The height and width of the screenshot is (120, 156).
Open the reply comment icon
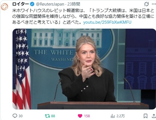pos(15,116)
